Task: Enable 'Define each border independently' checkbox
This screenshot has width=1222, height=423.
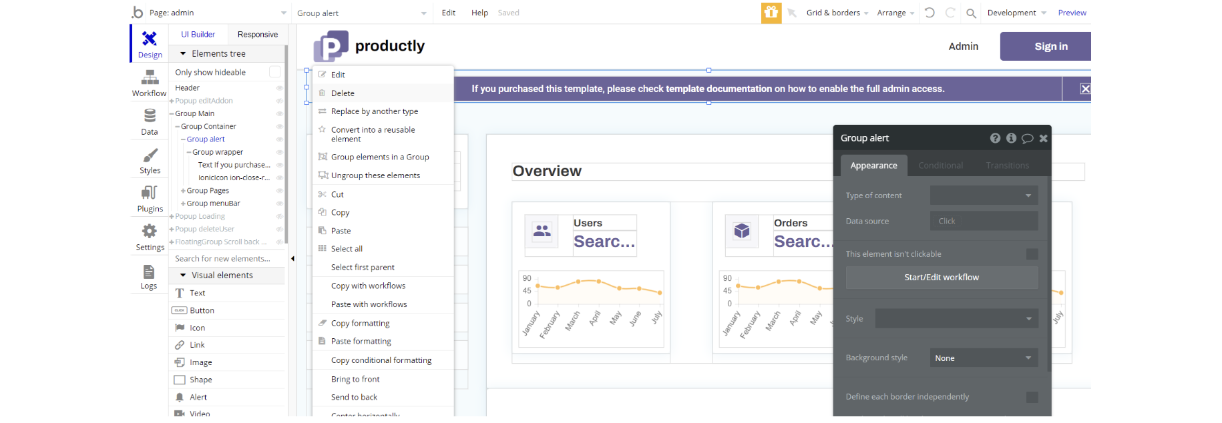Action: click(1032, 397)
